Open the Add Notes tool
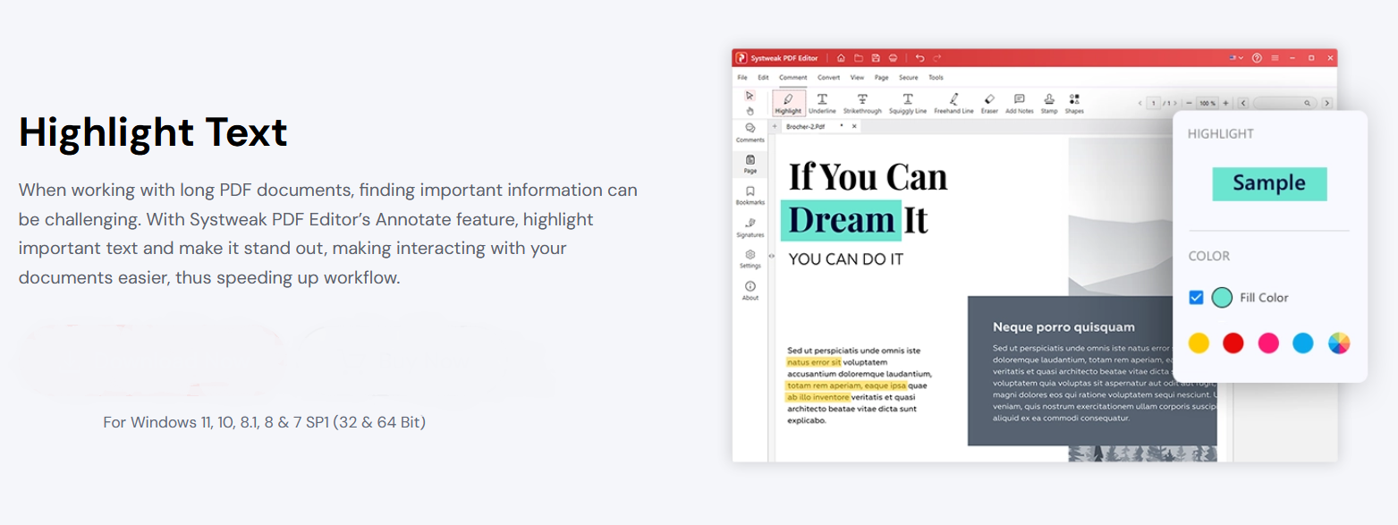The height and width of the screenshot is (525, 1398). [x=1019, y=104]
